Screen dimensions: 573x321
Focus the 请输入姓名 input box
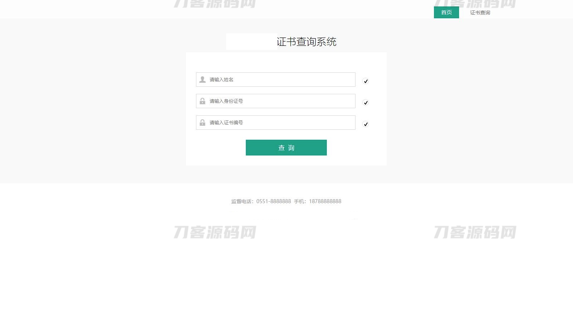tap(280, 80)
